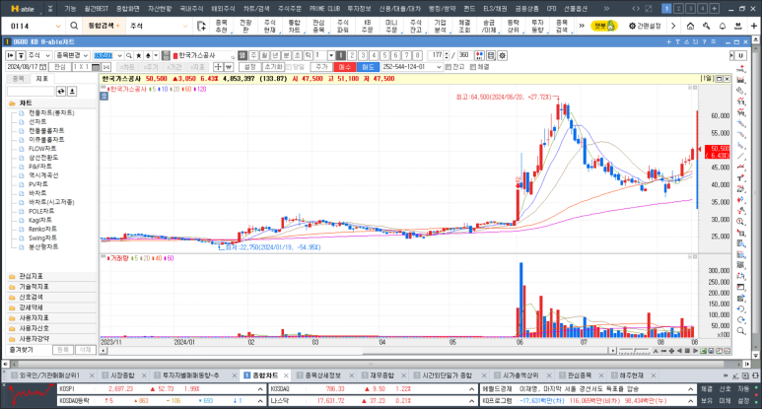This screenshot has width=762, height=409.
Task: Click the undo rotate arrow in drawing toolbar
Action: pyautogui.click(x=740, y=308)
